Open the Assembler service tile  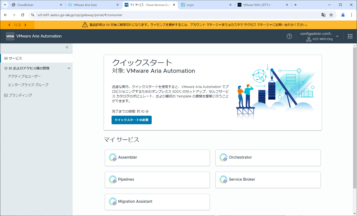point(157,157)
